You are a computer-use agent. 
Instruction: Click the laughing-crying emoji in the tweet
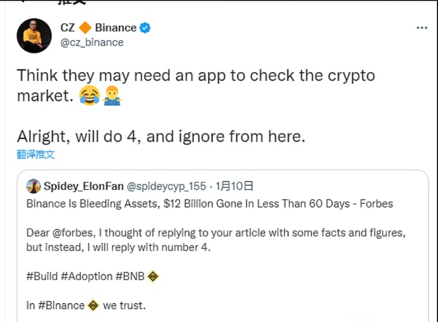(89, 97)
